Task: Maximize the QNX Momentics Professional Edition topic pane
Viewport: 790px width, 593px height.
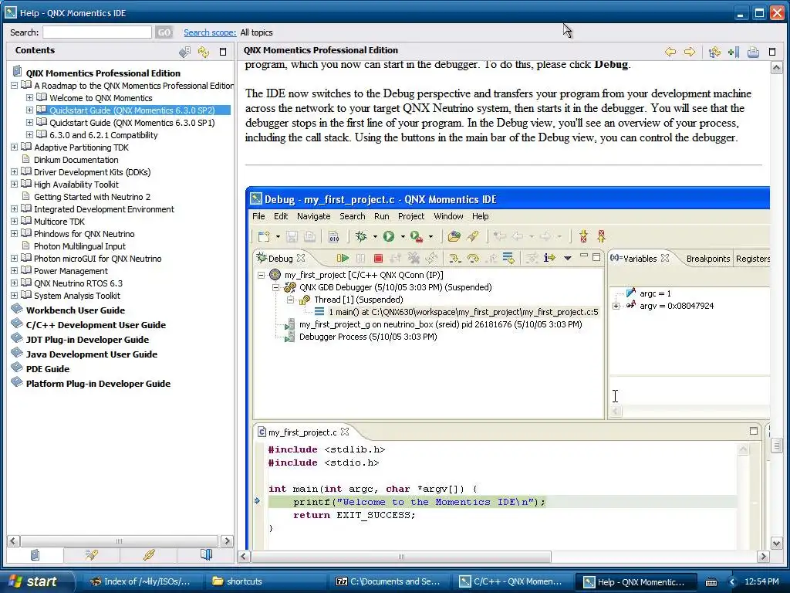Action: 771,52
